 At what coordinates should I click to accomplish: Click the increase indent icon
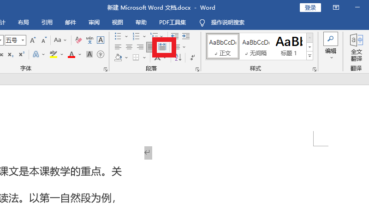point(185,36)
